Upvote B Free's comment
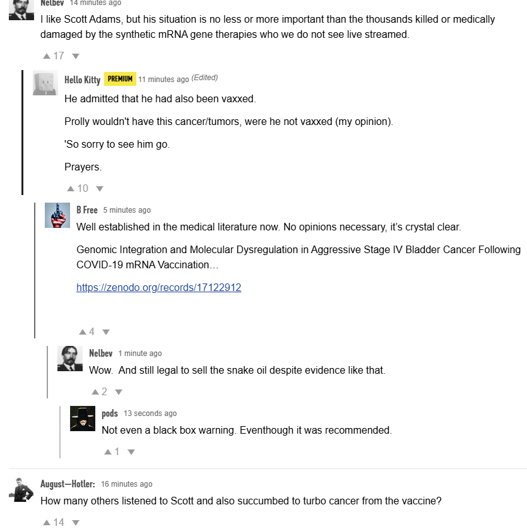 pyautogui.click(x=82, y=331)
